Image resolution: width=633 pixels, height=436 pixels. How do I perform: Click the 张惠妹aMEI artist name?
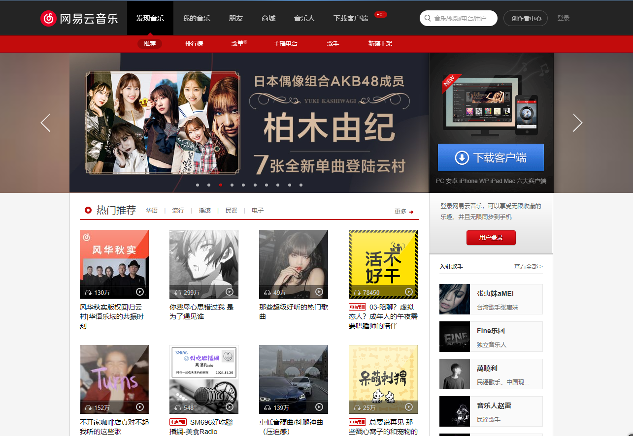point(495,293)
